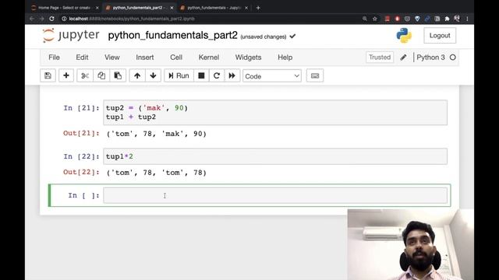Interrupt the kernel with the stop icon
The image size is (499, 280).
point(201,75)
